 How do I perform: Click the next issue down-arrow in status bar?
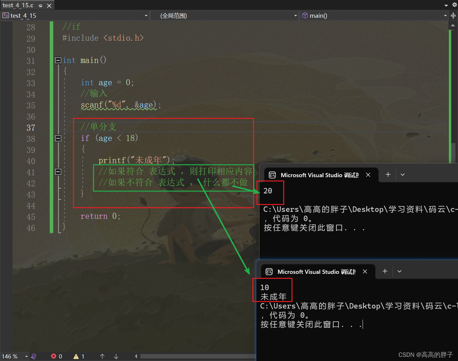[116, 356]
